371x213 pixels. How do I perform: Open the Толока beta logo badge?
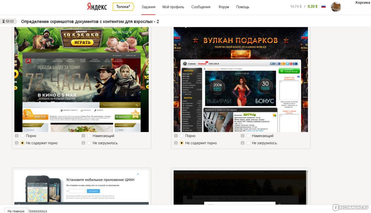[123, 7]
